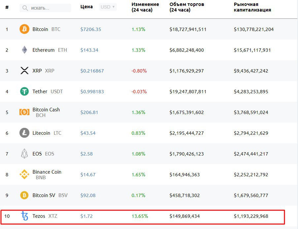298x229 pixels.
Task: Select XRP market cap $9,436,427,242
Action: click(x=251, y=71)
